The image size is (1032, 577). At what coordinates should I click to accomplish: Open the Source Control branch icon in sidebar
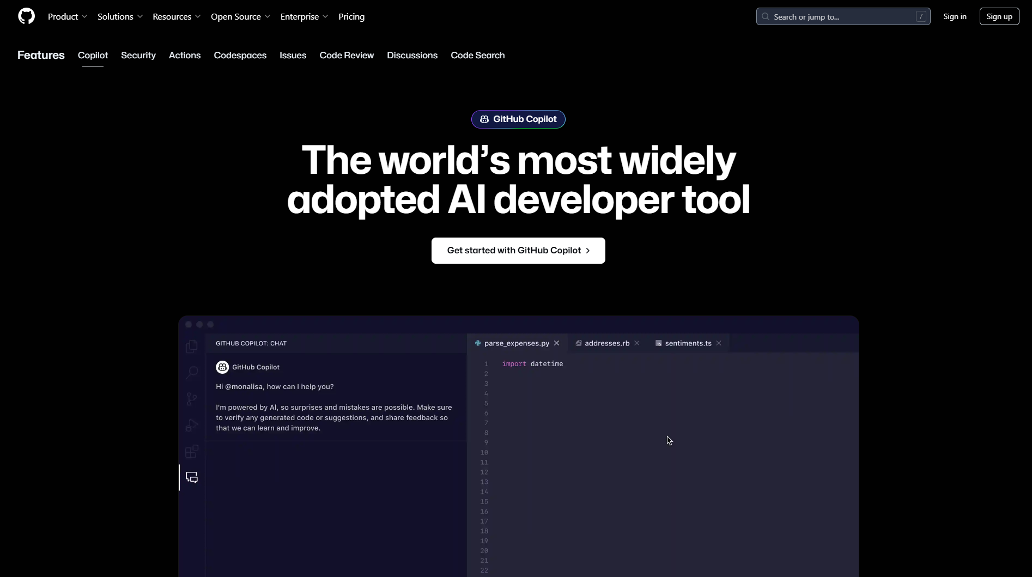point(192,399)
